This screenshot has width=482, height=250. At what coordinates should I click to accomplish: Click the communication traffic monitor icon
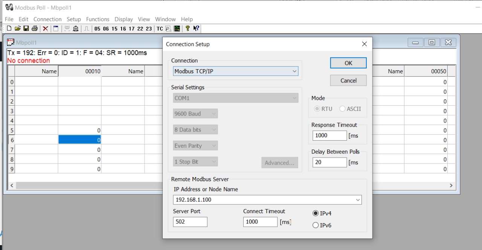[168, 29]
